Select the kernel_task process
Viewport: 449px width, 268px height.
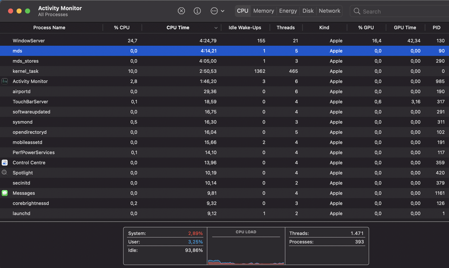point(25,71)
